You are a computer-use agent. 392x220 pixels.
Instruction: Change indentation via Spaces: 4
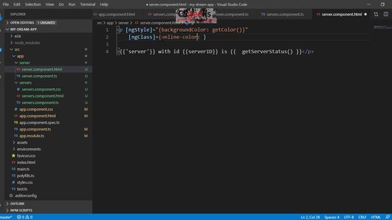tap(332, 218)
